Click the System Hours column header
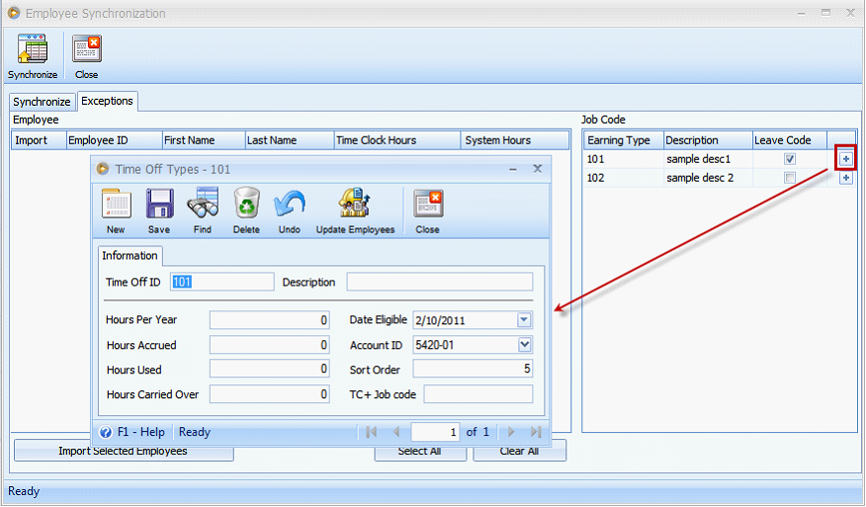 click(515, 140)
